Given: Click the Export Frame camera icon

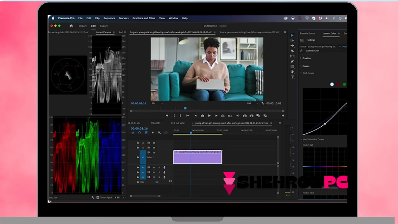Looking at the screenshot, I should tap(202, 116).
